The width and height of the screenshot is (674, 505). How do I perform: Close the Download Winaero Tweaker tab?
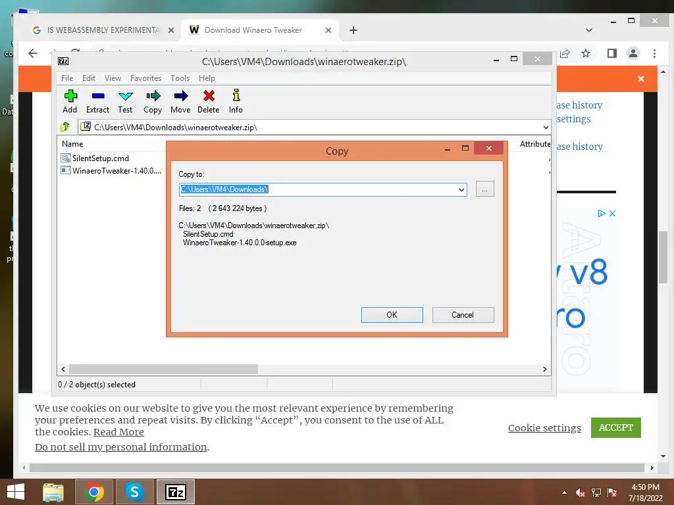pyautogui.click(x=328, y=30)
